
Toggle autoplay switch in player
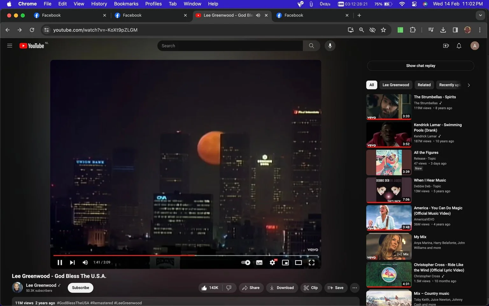pyautogui.click(x=245, y=262)
